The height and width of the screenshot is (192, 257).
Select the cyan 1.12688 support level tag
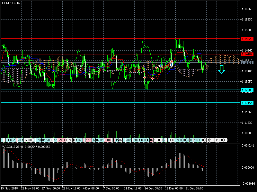(x=247, y=90)
